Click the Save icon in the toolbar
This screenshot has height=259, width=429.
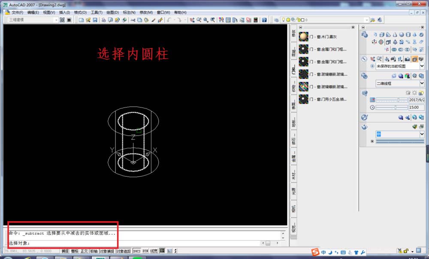coord(95,20)
